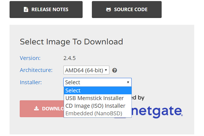Image resolution: width=204 pixels, height=136 pixels.
Task: Click the version number 2.4.5
Action: pos(69,58)
